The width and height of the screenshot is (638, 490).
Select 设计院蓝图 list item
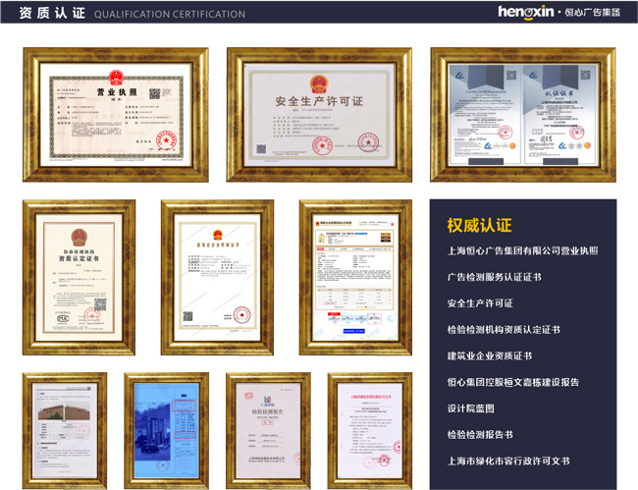coord(471,408)
